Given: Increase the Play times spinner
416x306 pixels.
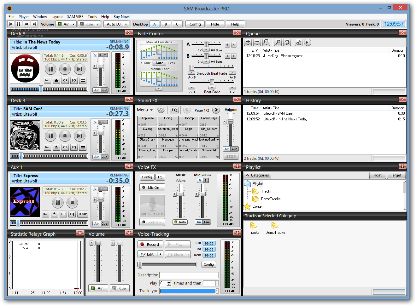Looking at the screenshot, I should pos(169,282).
